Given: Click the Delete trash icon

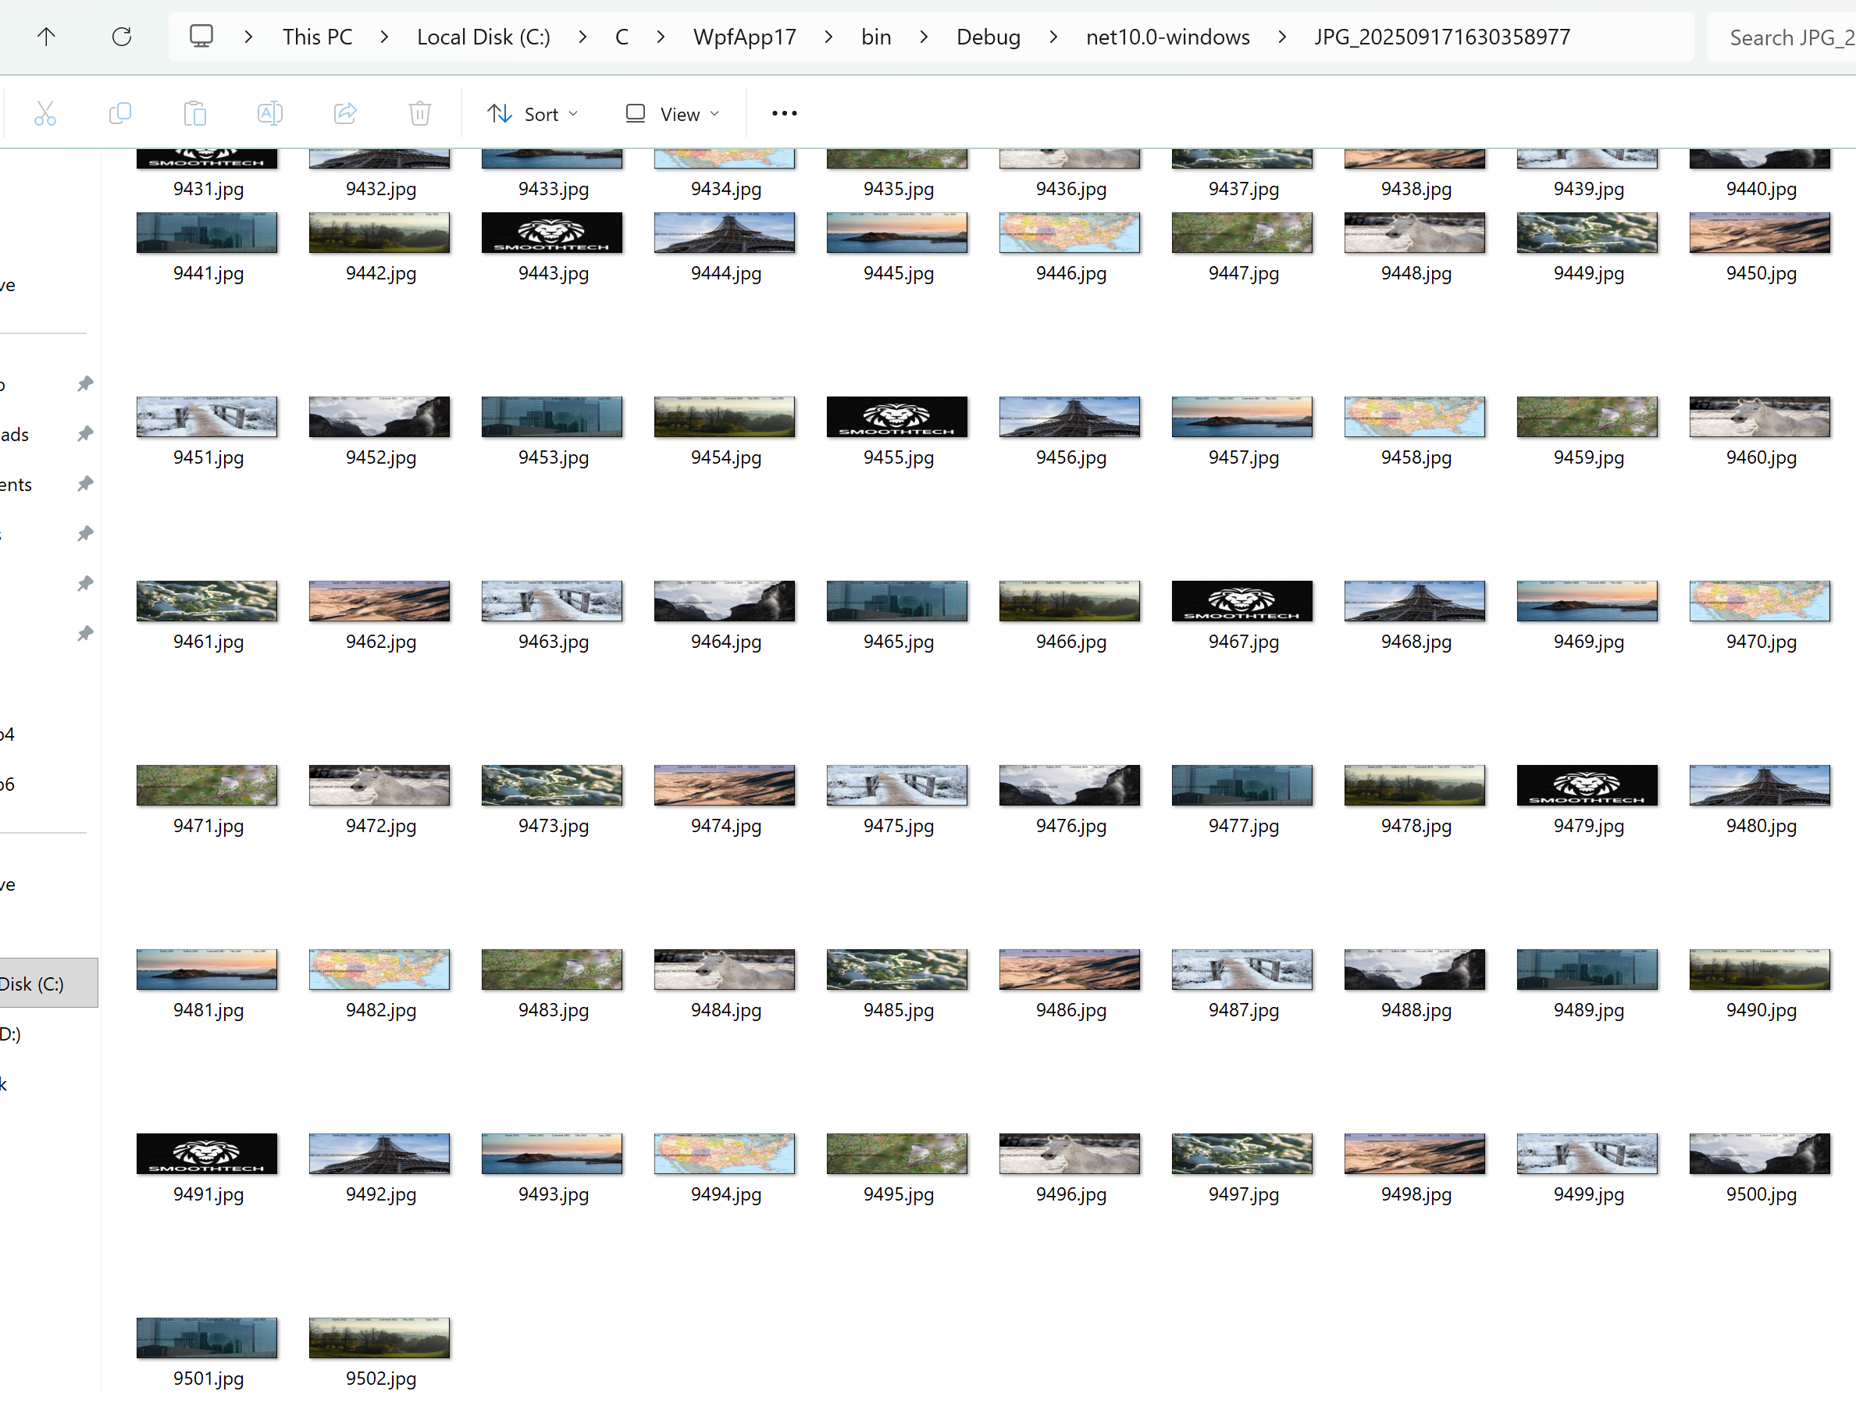Looking at the screenshot, I should [420, 113].
